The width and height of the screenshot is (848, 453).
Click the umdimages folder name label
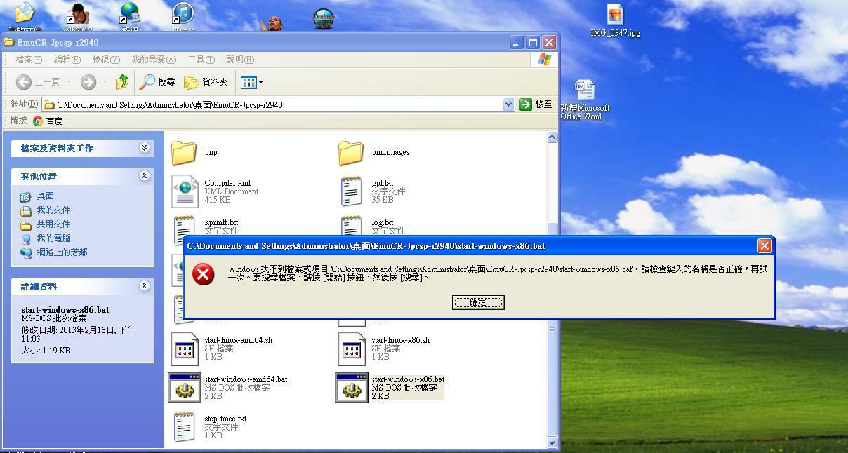[390, 152]
